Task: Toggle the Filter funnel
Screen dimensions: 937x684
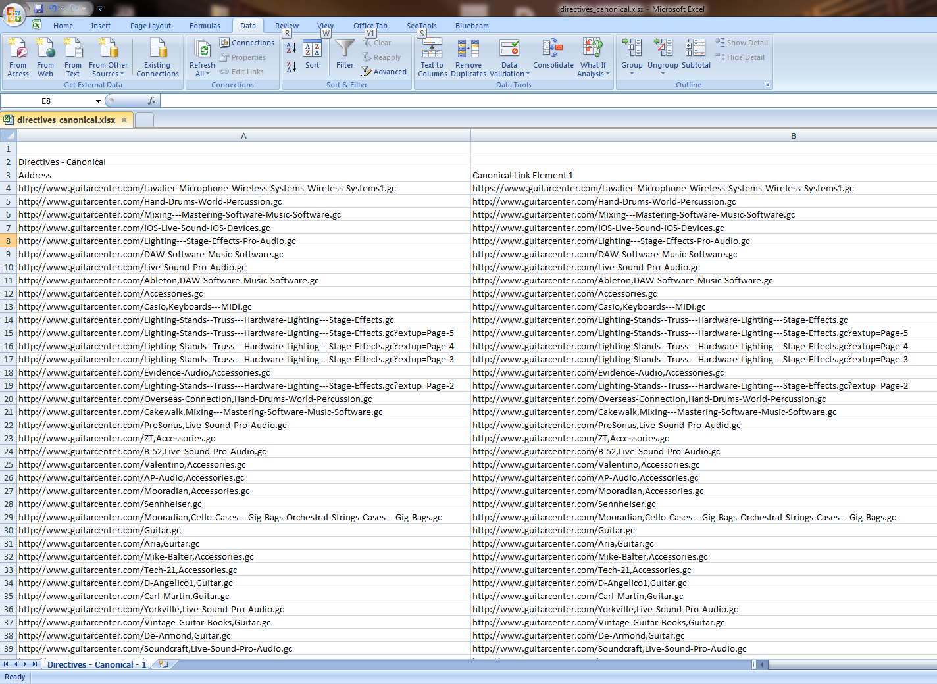Action: 345,54
